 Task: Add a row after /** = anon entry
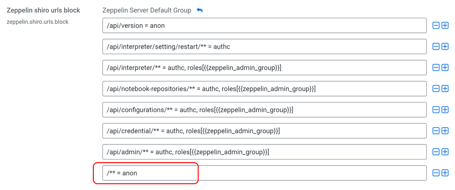(x=445, y=173)
